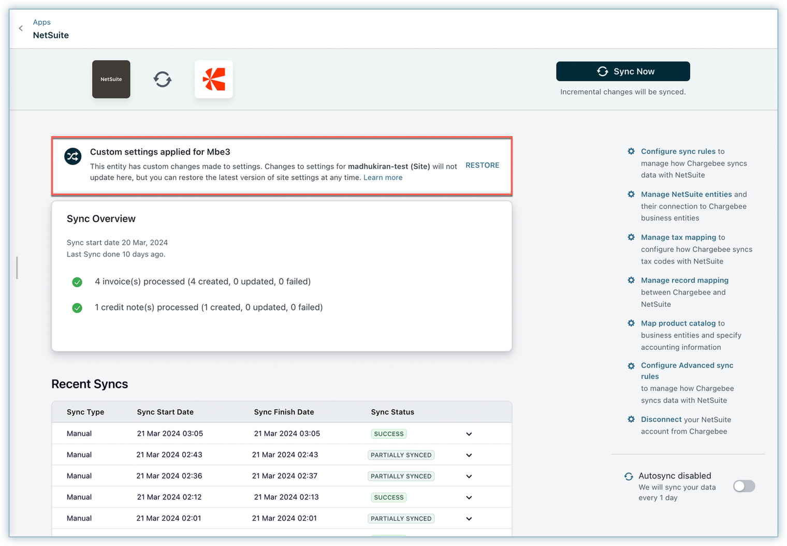Click gear icon beside Disconnect

coord(631,420)
